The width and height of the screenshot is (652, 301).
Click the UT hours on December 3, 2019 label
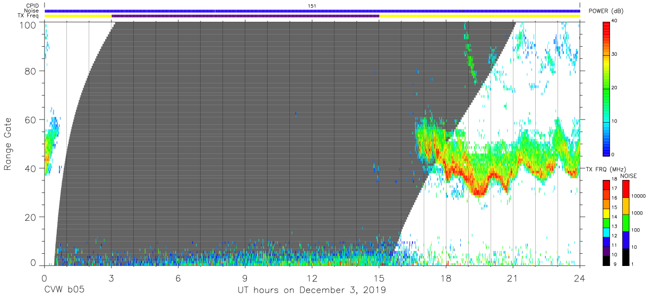pyautogui.click(x=311, y=290)
